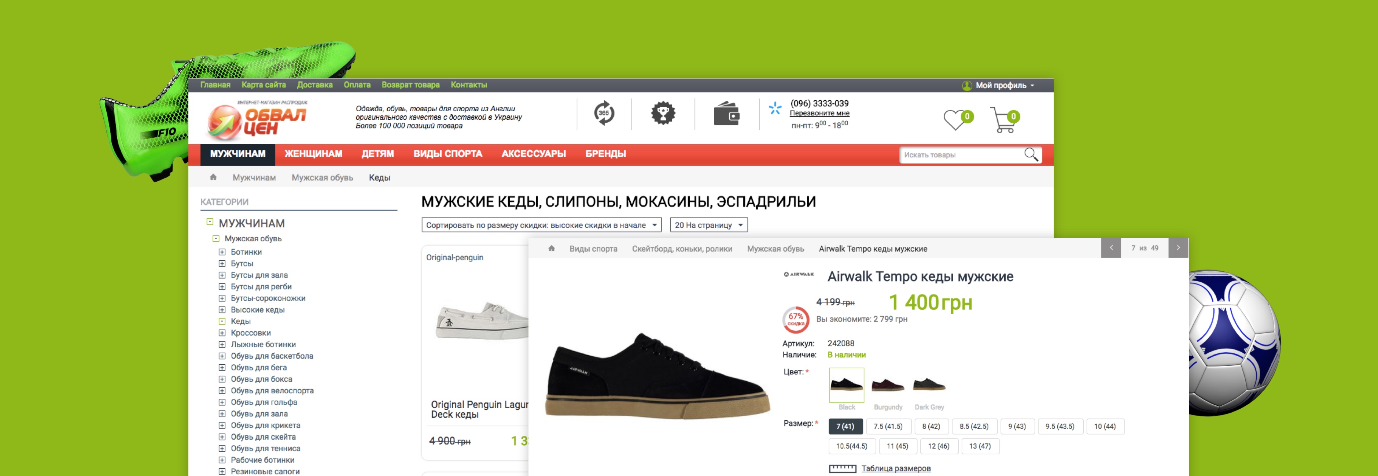Select size 13 (47)
1378x476 pixels.
[x=980, y=446]
